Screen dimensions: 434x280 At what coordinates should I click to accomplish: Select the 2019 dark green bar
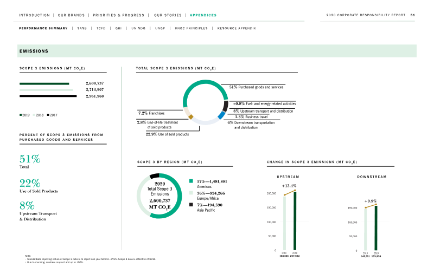(44, 83)
